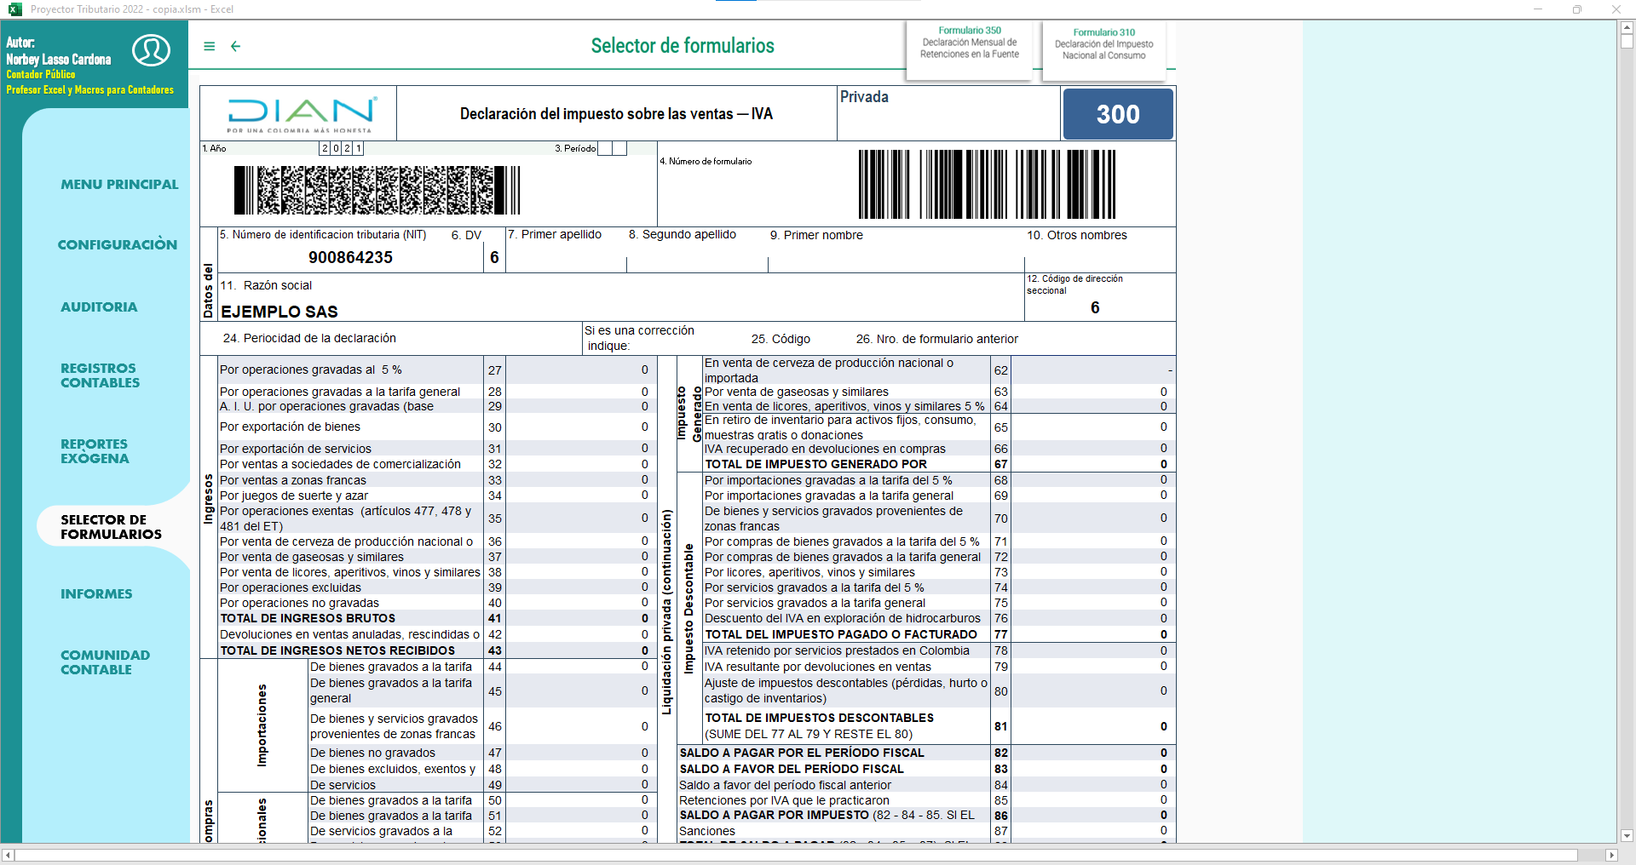Viewport: 1636px width, 865px height.
Task: Click TOTAL DE IMPUESTO GENERADO POR row
Action: pos(815,465)
